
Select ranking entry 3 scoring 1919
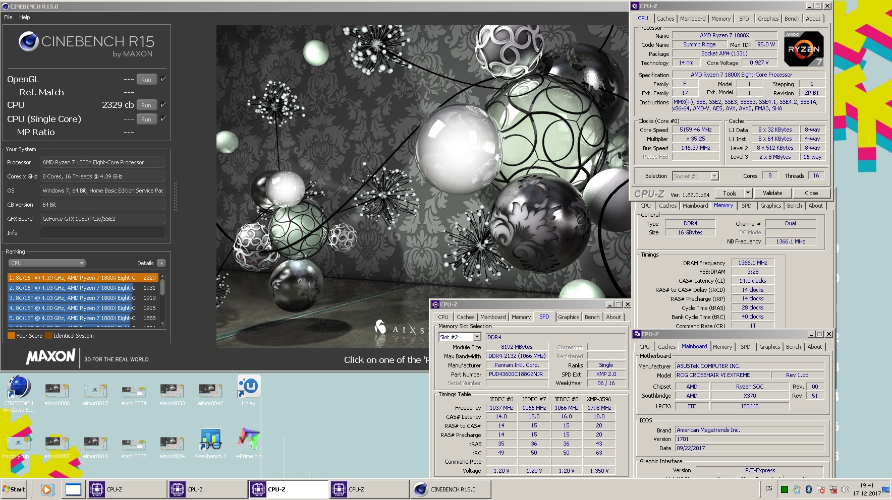click(x=83, y=298)
